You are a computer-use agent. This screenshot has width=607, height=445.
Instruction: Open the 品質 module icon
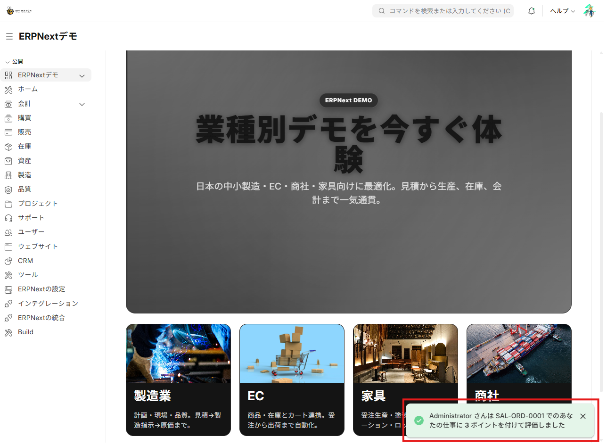[9, 189]
